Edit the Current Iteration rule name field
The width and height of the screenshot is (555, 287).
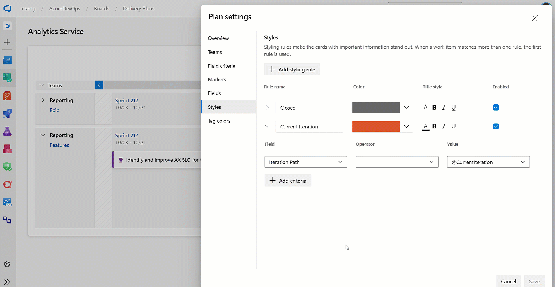(309, 126)
